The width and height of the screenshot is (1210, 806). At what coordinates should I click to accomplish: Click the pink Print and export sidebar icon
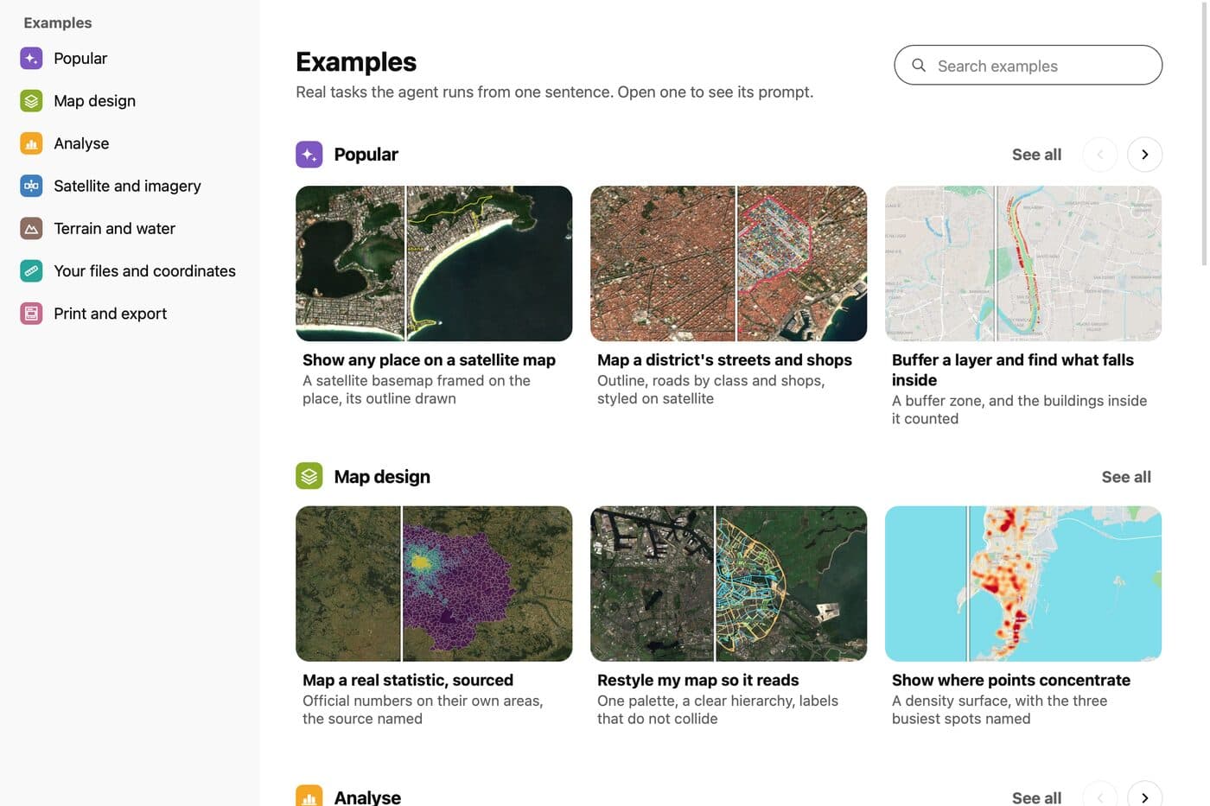(x=31, y=314)
